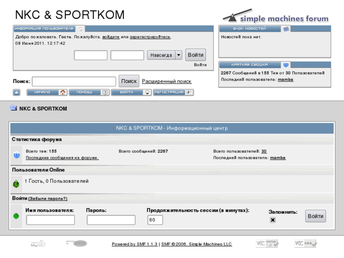Screen dimensions: 344x258
Task: Click the Информационный центр header bar
Action: (x=172, y=128)
